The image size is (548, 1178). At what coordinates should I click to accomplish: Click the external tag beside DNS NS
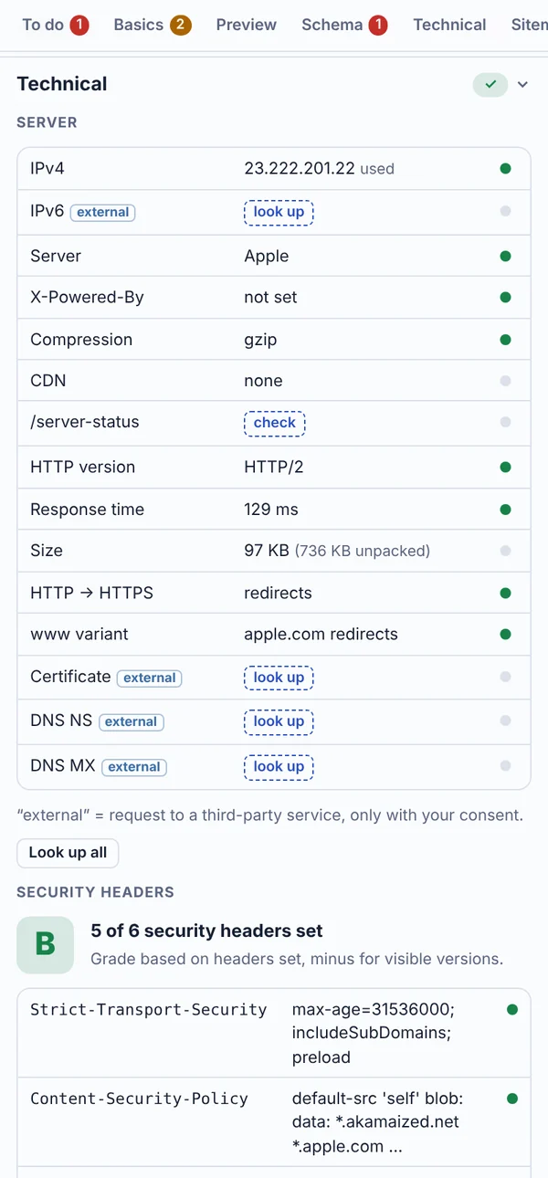pyautogui.click(x=132, y=721)
